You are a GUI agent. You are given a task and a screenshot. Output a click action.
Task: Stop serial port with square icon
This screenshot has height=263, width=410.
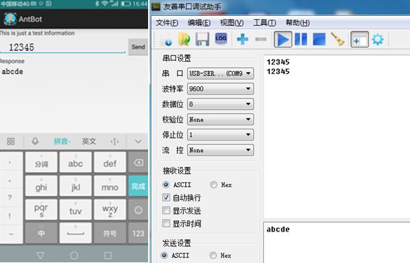point(319,40)
